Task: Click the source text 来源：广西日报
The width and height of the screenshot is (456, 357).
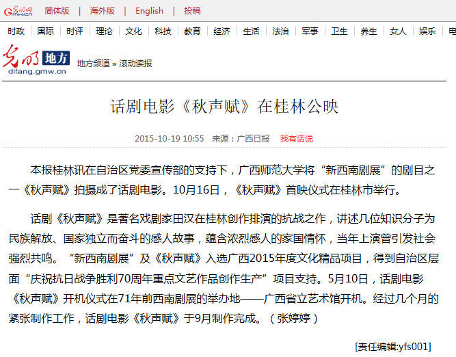Action: (241, 139)
